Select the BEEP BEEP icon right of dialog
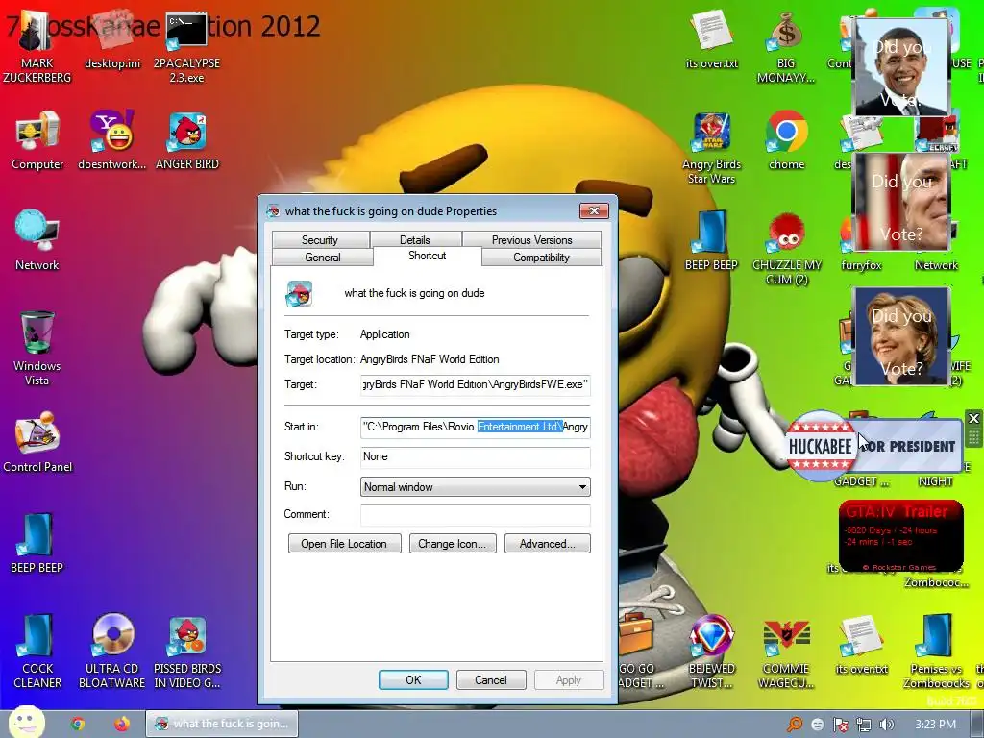 point(711,240)
